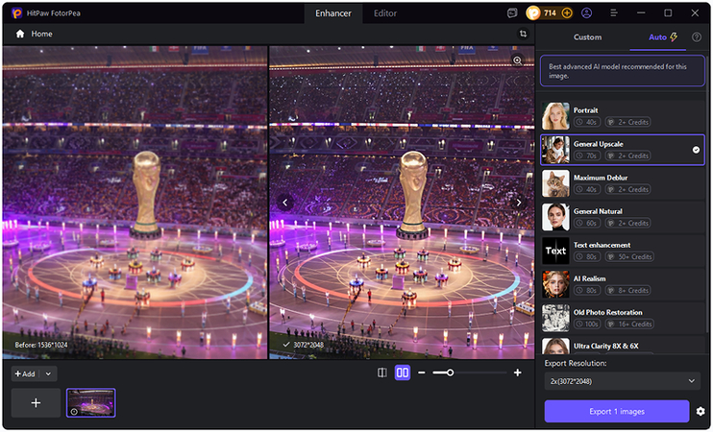Click the Portrait 40s time badge

pyautogui.click(x=587, y=122)
